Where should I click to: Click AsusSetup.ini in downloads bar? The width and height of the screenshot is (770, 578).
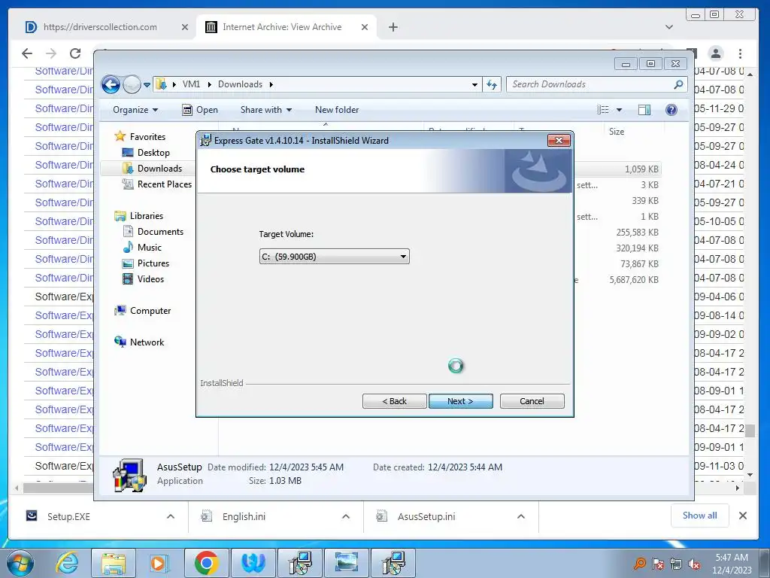pos(426,516)
